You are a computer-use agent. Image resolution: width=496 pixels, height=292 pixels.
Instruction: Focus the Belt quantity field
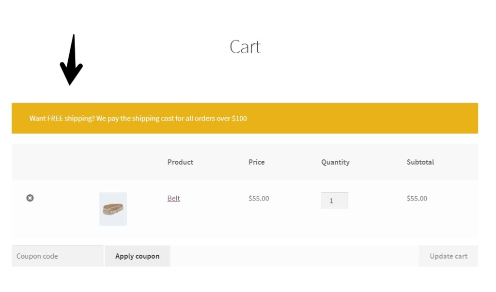click(335, 200)
